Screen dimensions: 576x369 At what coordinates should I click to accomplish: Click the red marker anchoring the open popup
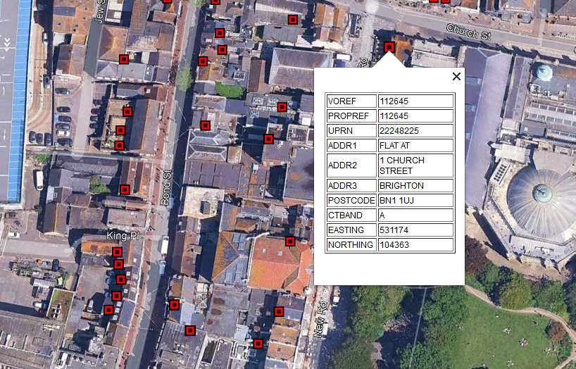(x=389, y=47)
